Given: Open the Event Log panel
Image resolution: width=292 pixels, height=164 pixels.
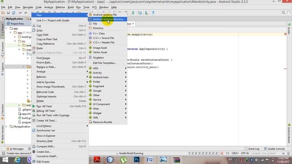Looking at the screenshot, I should (x=252, y=149).
